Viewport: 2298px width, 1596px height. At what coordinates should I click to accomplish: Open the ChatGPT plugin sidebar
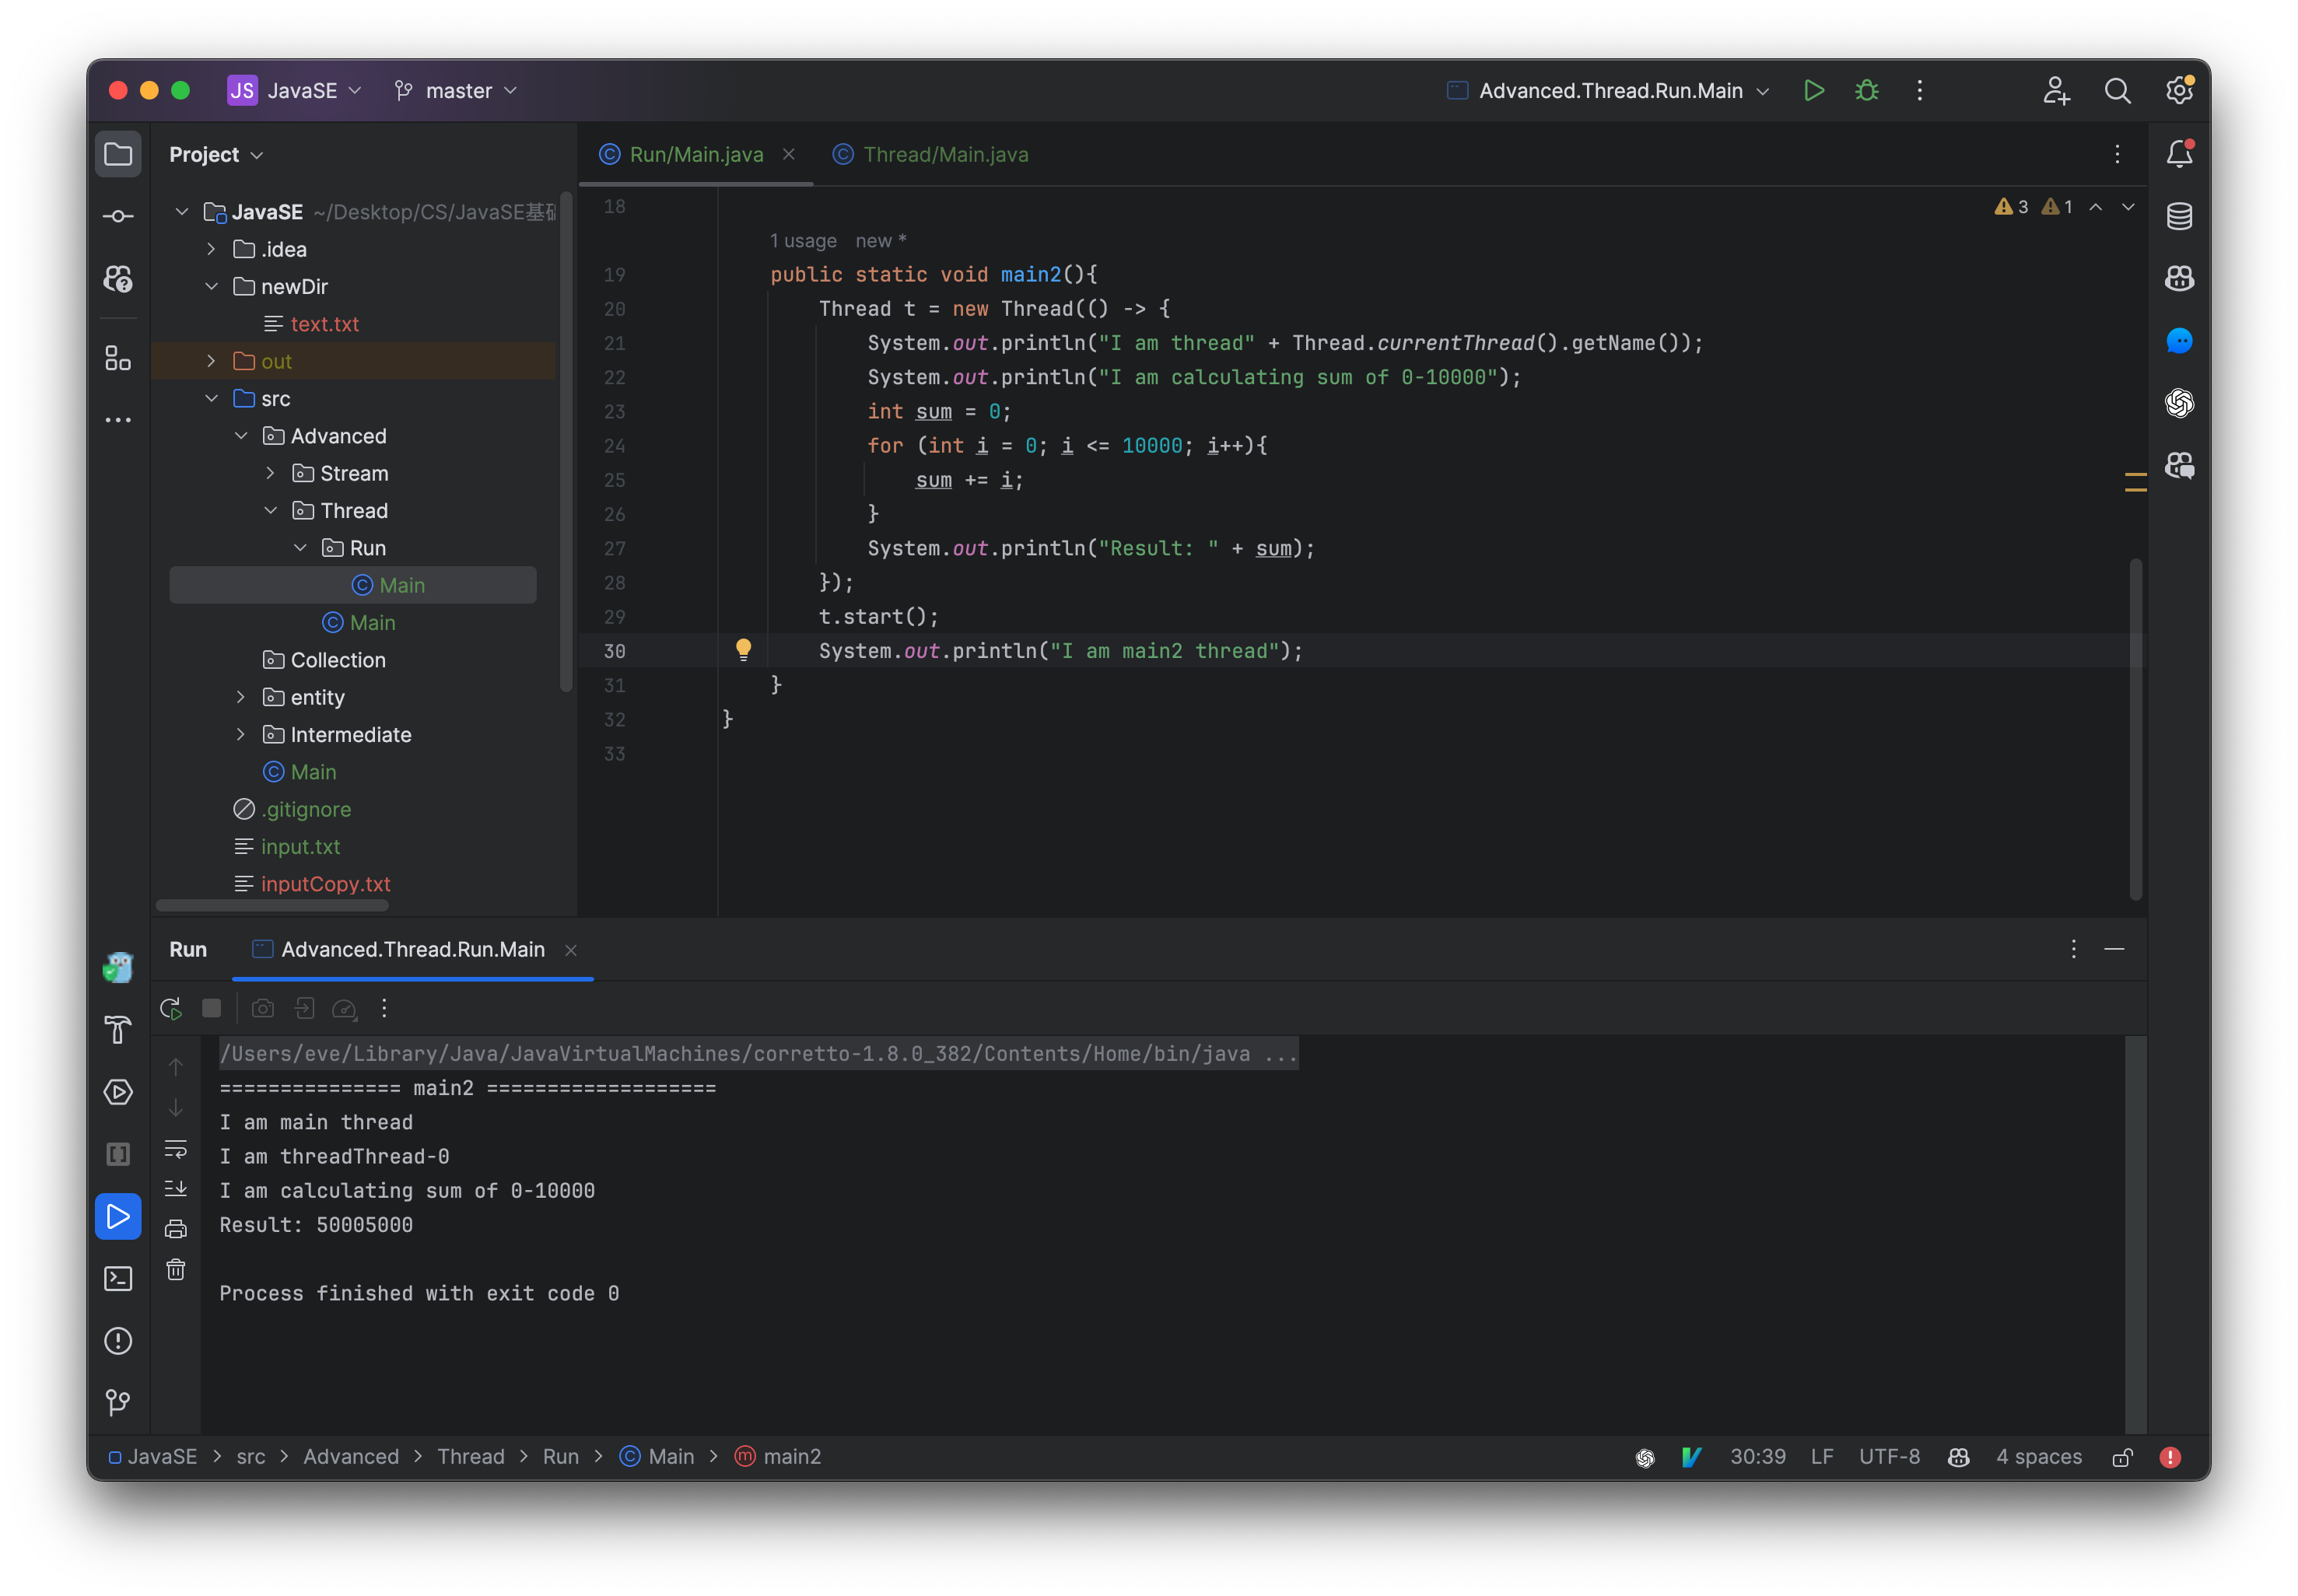(x=2180, y=403)
